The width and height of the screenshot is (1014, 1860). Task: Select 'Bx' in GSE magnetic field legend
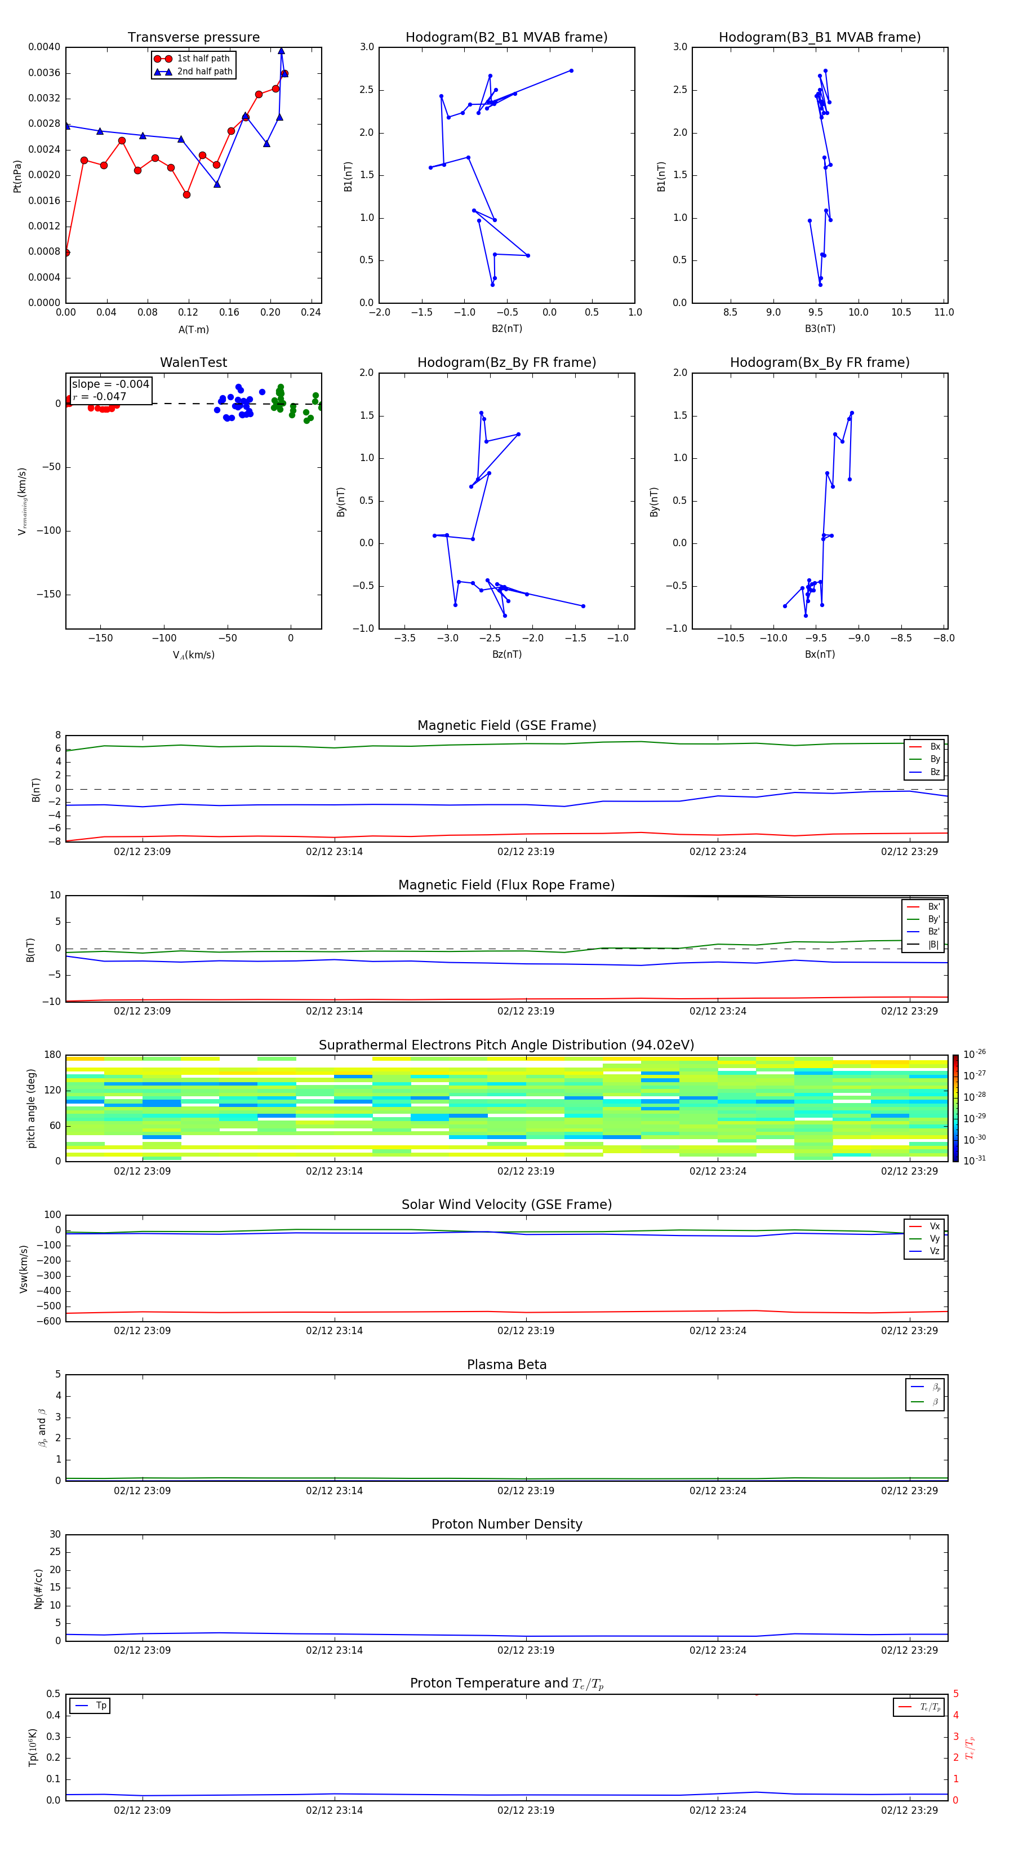tap(924, 747)
